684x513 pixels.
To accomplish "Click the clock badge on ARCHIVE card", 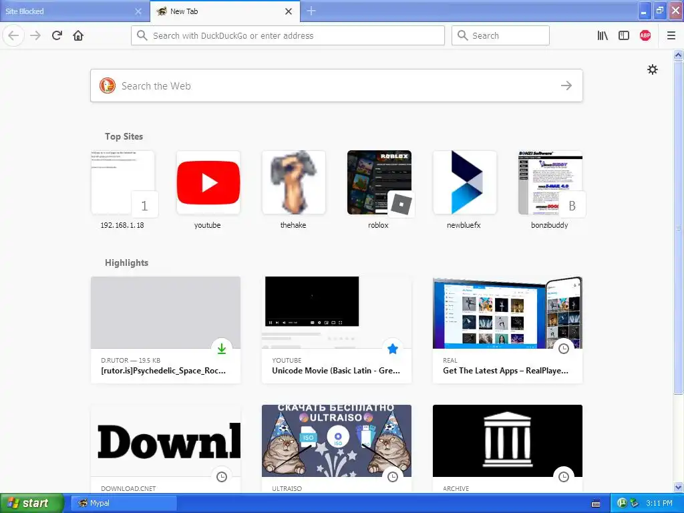I will [564, 477].
